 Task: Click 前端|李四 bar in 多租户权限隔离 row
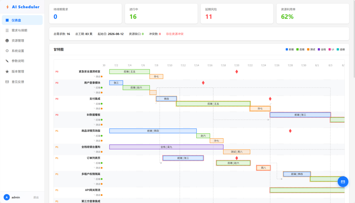297,174
